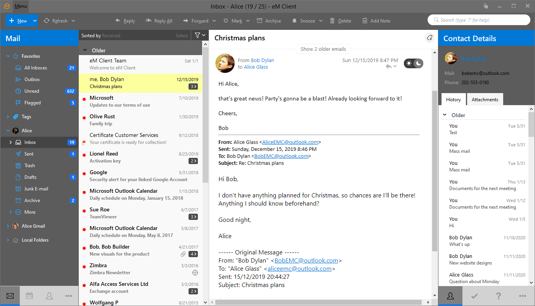Open the Calendar view

[29, 296]
